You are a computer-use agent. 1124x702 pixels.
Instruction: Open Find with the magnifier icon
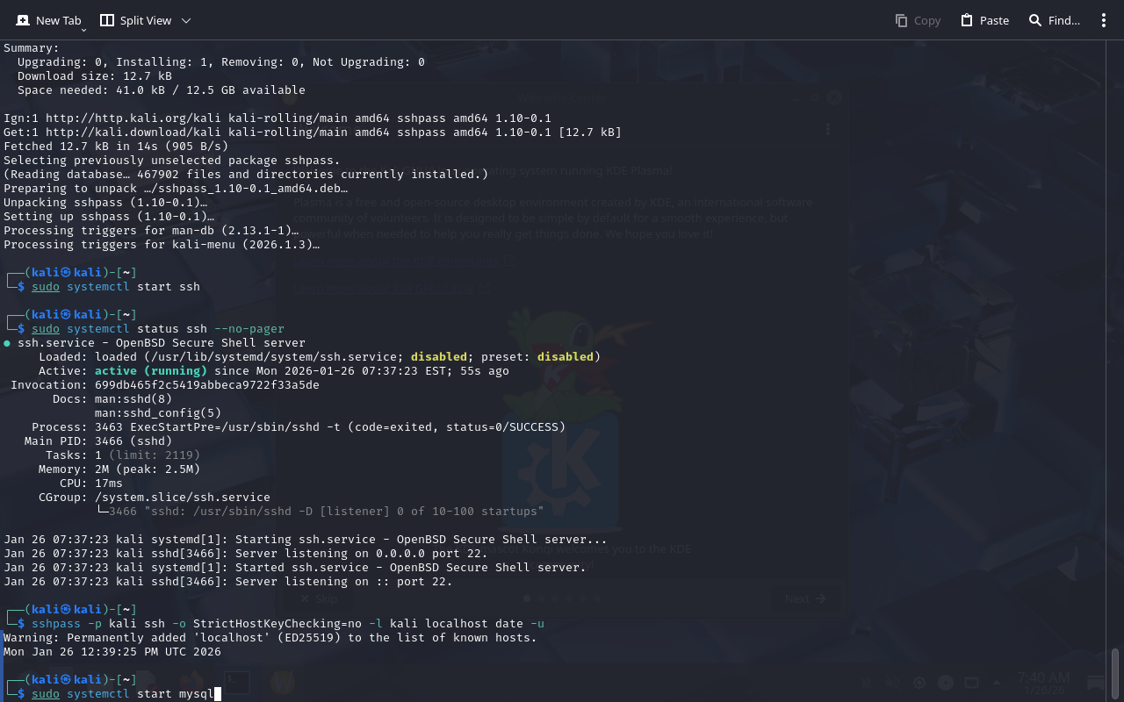1035,20
